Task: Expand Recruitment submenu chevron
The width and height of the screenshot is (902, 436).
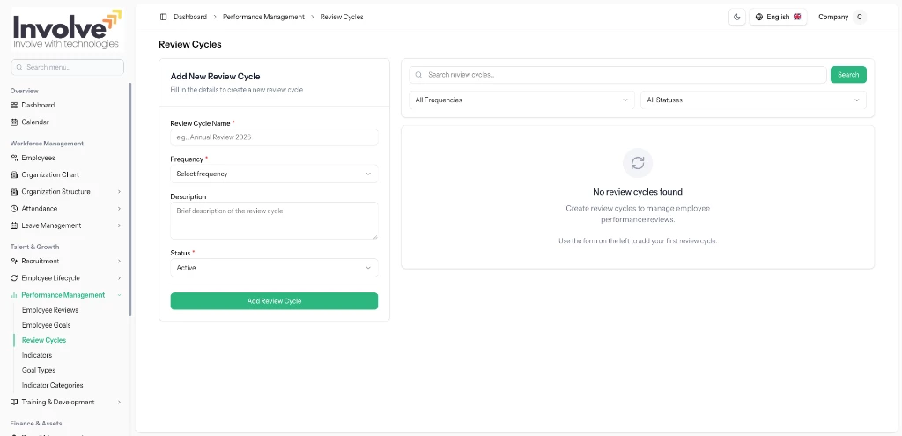Action: (119, 261)
